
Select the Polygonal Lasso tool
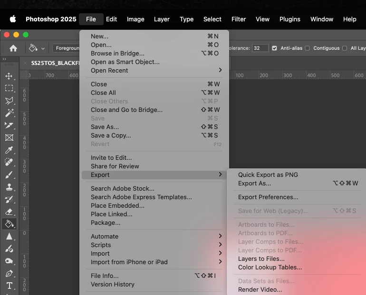click(9, 101)
